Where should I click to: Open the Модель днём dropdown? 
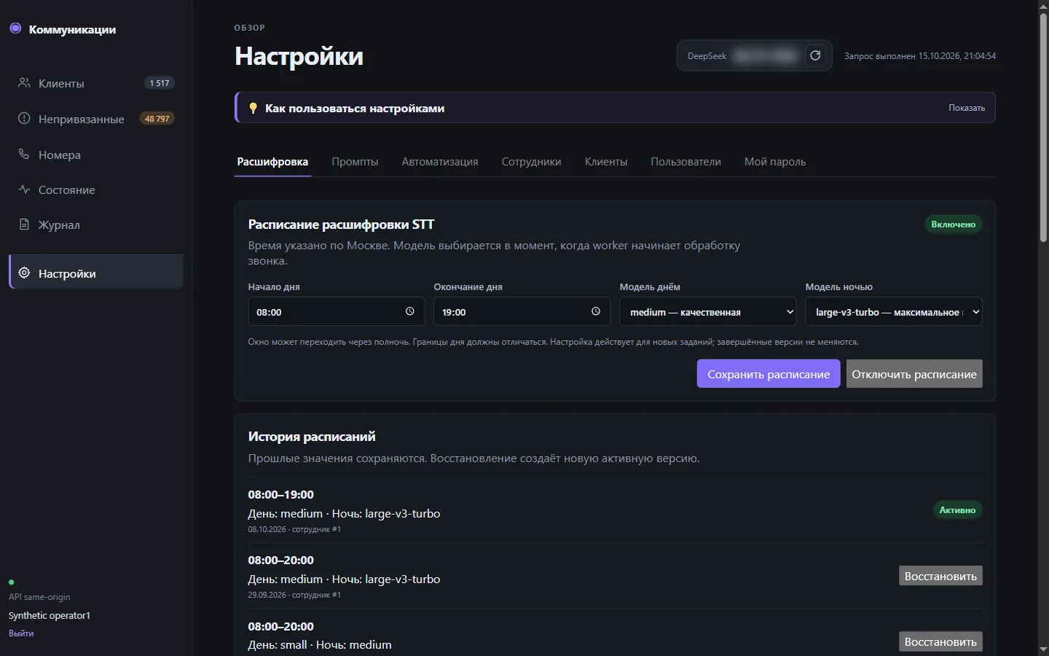click(x=708, y=311)
